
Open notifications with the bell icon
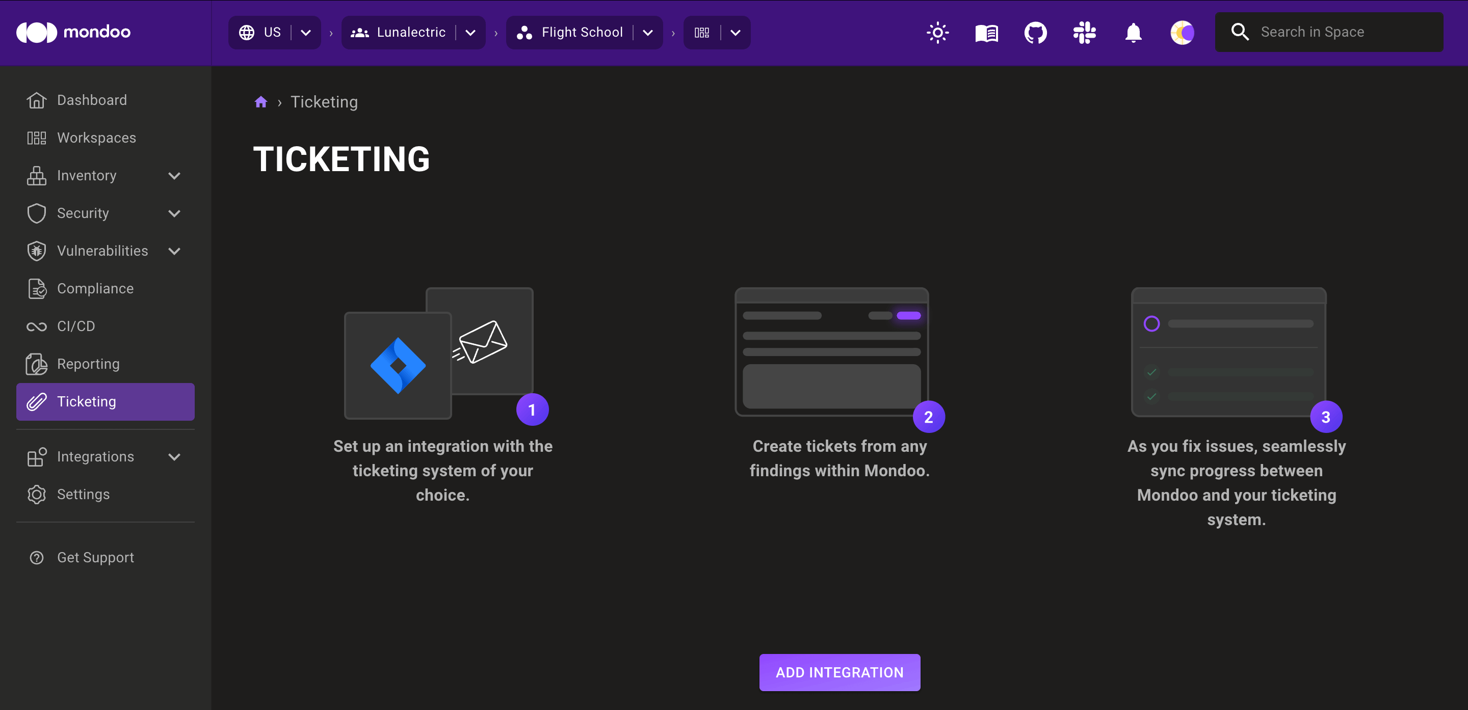[x=1133, y=33]
